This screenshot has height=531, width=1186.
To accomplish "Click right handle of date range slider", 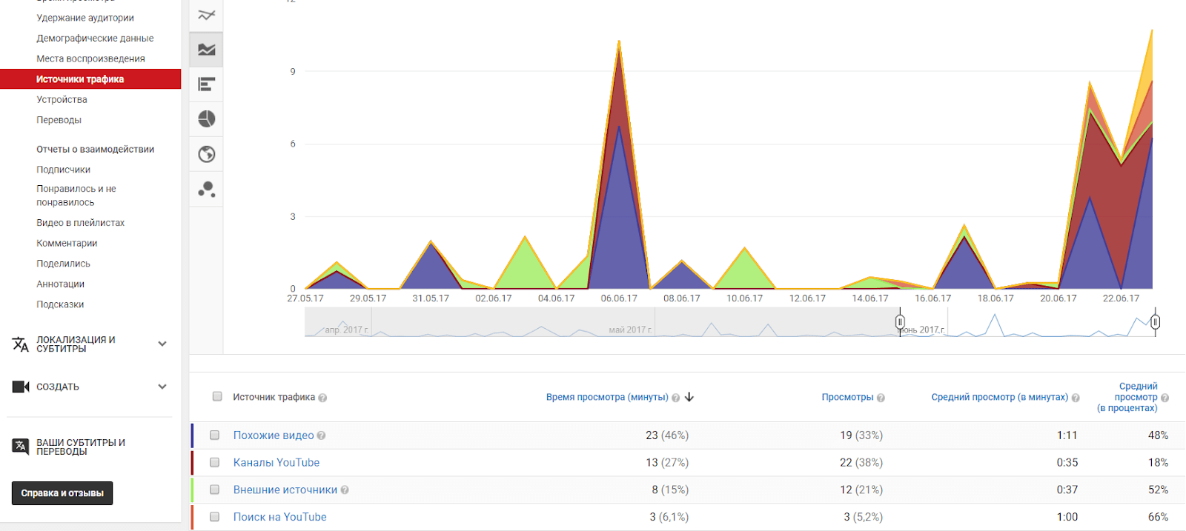I will tap(1155, 322).
